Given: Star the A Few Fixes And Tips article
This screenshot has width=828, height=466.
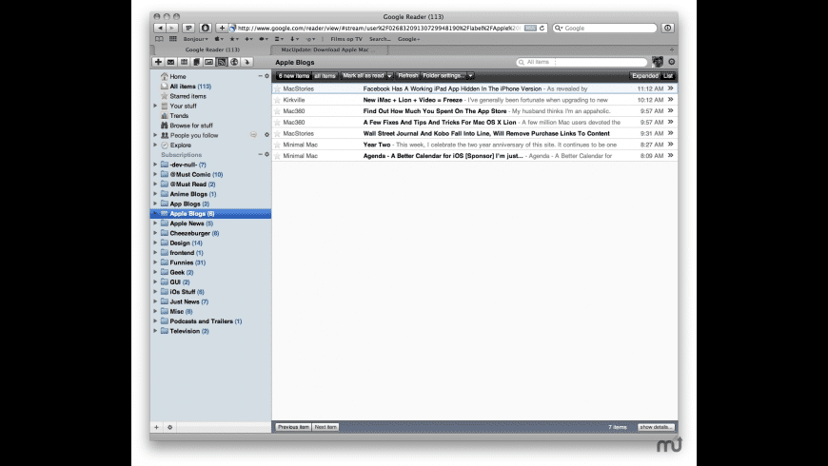Looking at the screenshot, I should click(x=277, y=122).
